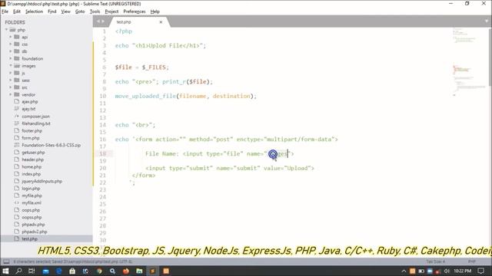Launch Microsoft Edge from taskbar
Screen dimensions: 492x276
click(x=58, y=271)
